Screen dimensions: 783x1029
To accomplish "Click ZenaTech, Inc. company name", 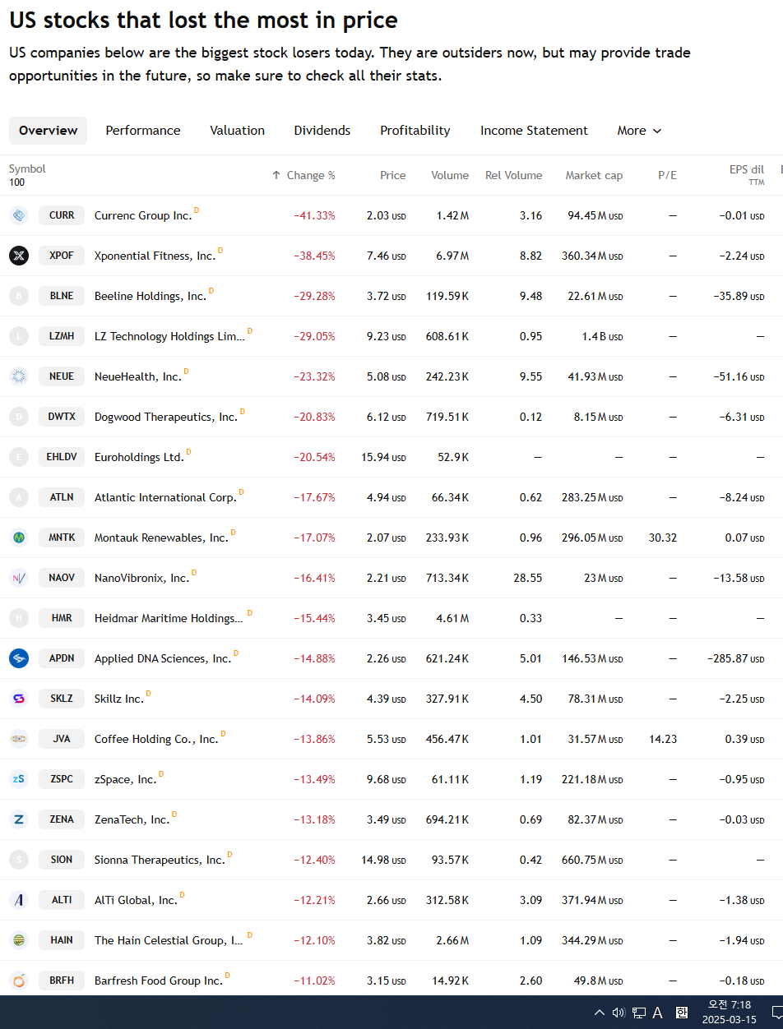I will coord(132,819).
